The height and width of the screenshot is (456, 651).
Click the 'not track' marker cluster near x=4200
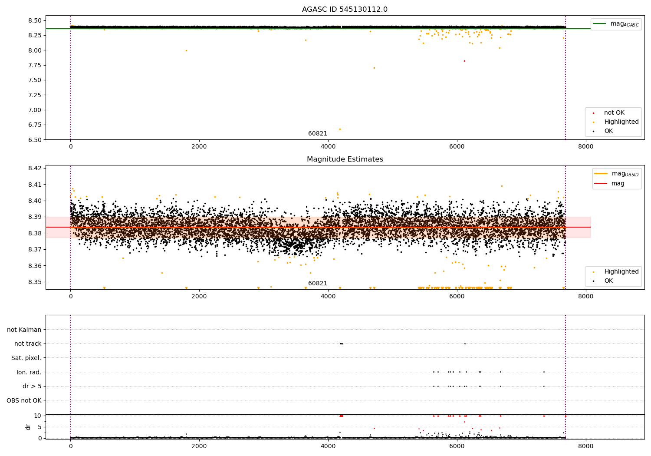(341, 344)
